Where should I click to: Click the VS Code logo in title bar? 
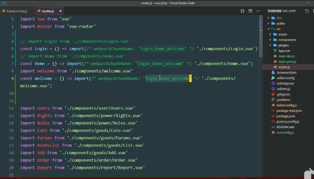pos(3,3)
